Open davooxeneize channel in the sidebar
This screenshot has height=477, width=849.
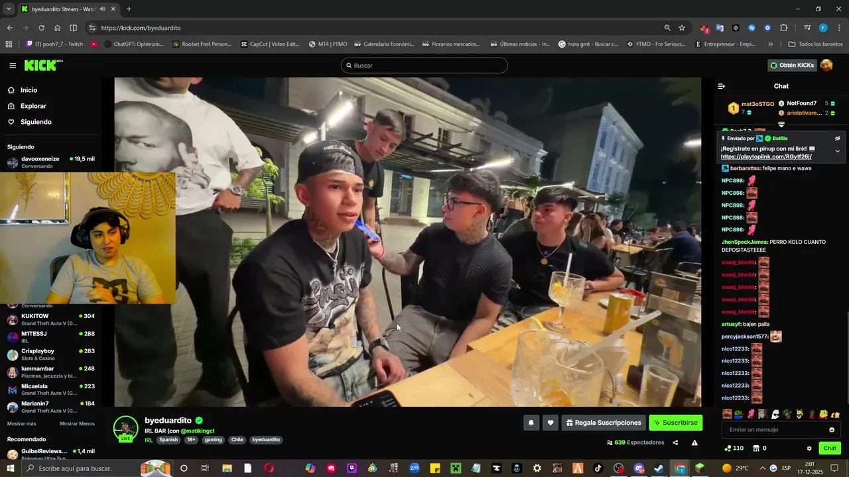(x=52, y=162)
